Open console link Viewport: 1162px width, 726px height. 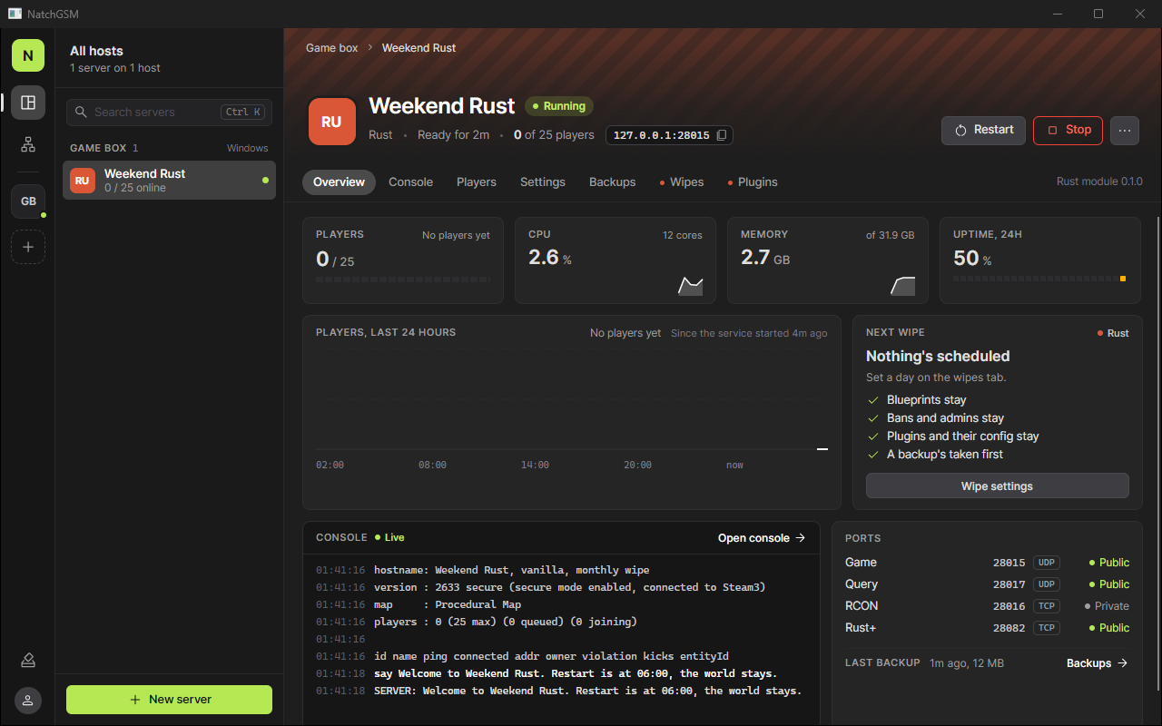(x=762, y=538)
